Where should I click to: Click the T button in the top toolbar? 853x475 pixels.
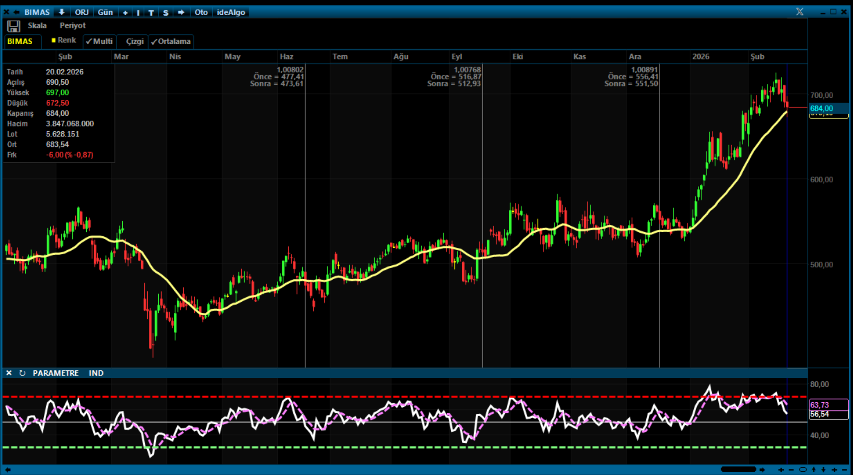tap(151, 12)
